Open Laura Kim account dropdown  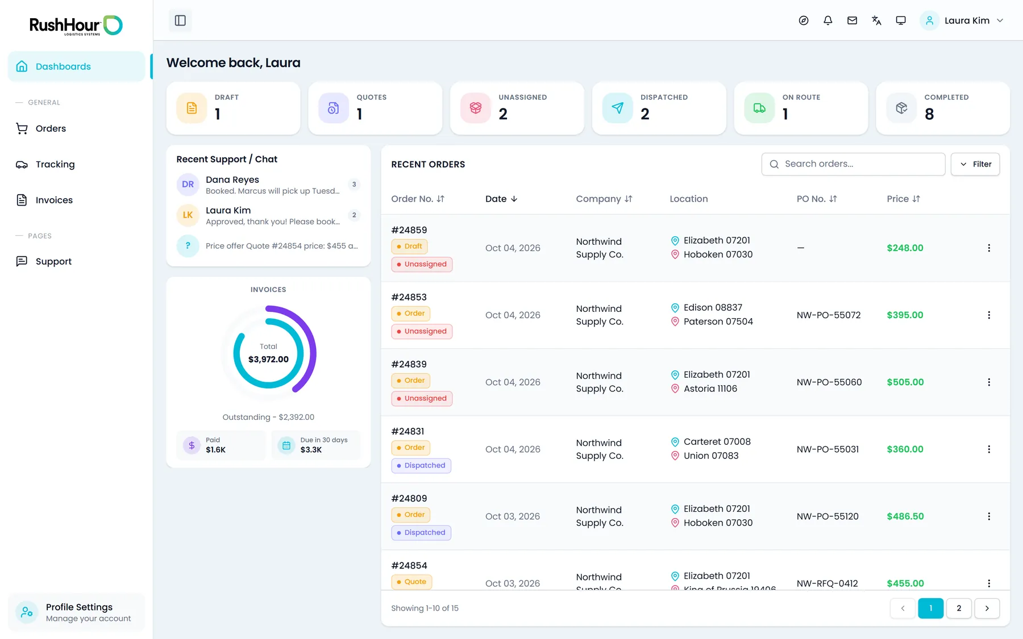[x=962, y=20]
